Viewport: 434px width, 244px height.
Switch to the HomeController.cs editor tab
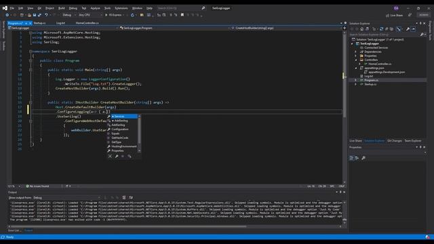87,23
